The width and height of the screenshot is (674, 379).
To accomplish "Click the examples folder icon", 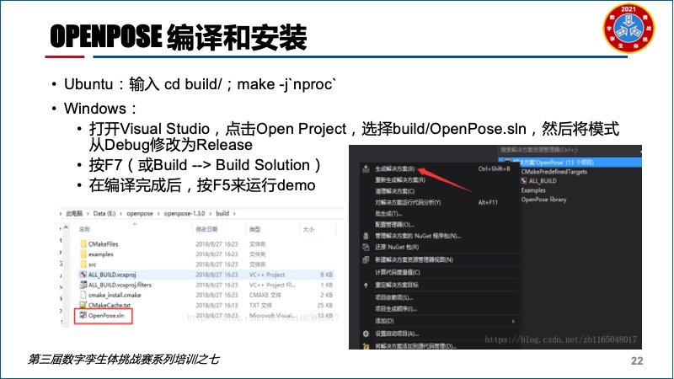I will (83, 254).
